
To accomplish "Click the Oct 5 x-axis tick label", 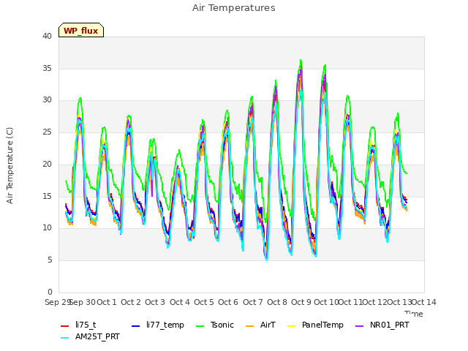I will tap(204, 302).
